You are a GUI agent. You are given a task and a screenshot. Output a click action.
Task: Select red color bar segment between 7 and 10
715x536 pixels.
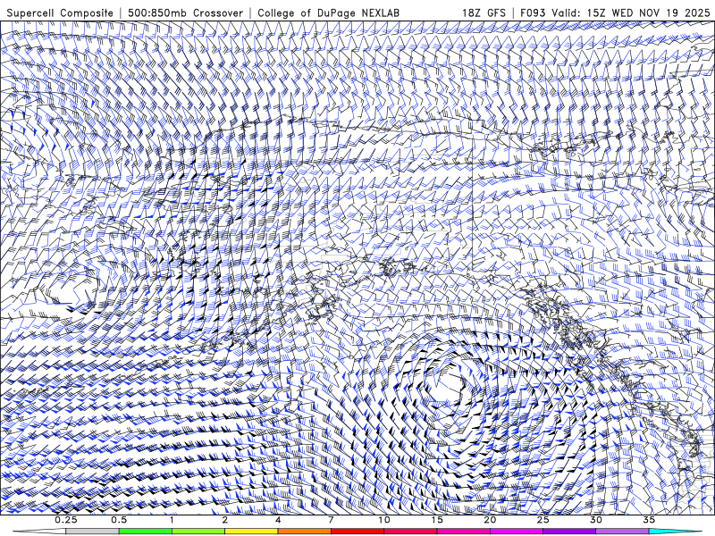pos(357,532)
